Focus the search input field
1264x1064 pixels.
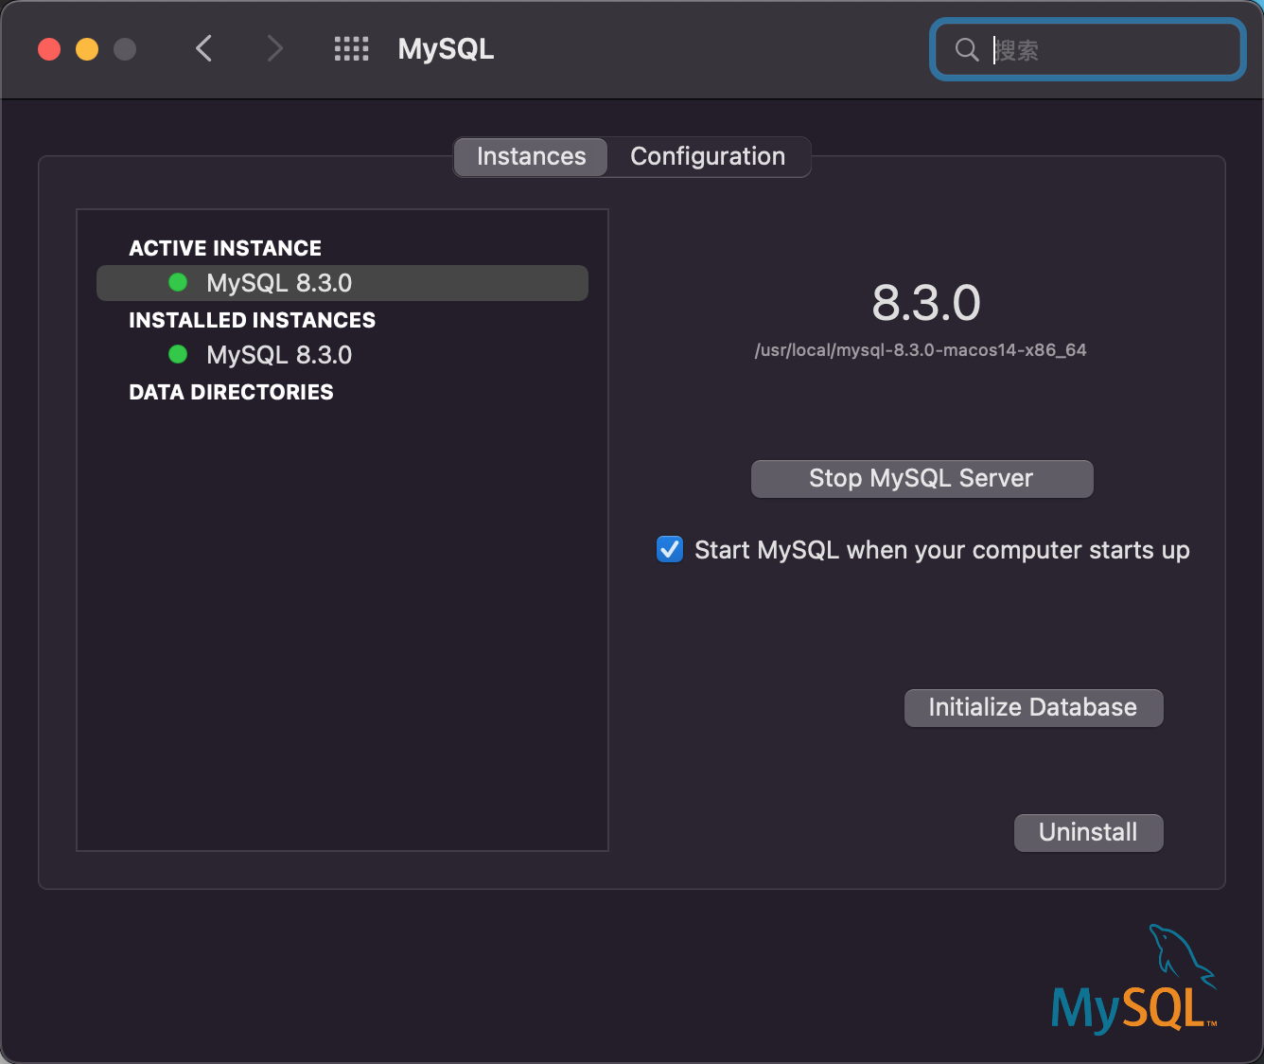(1088, 49)
